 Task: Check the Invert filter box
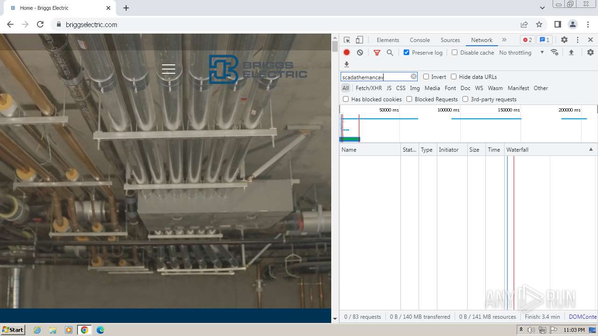(426, 77)
